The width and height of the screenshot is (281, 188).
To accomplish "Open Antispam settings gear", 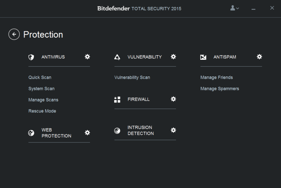I will point(259,57).
